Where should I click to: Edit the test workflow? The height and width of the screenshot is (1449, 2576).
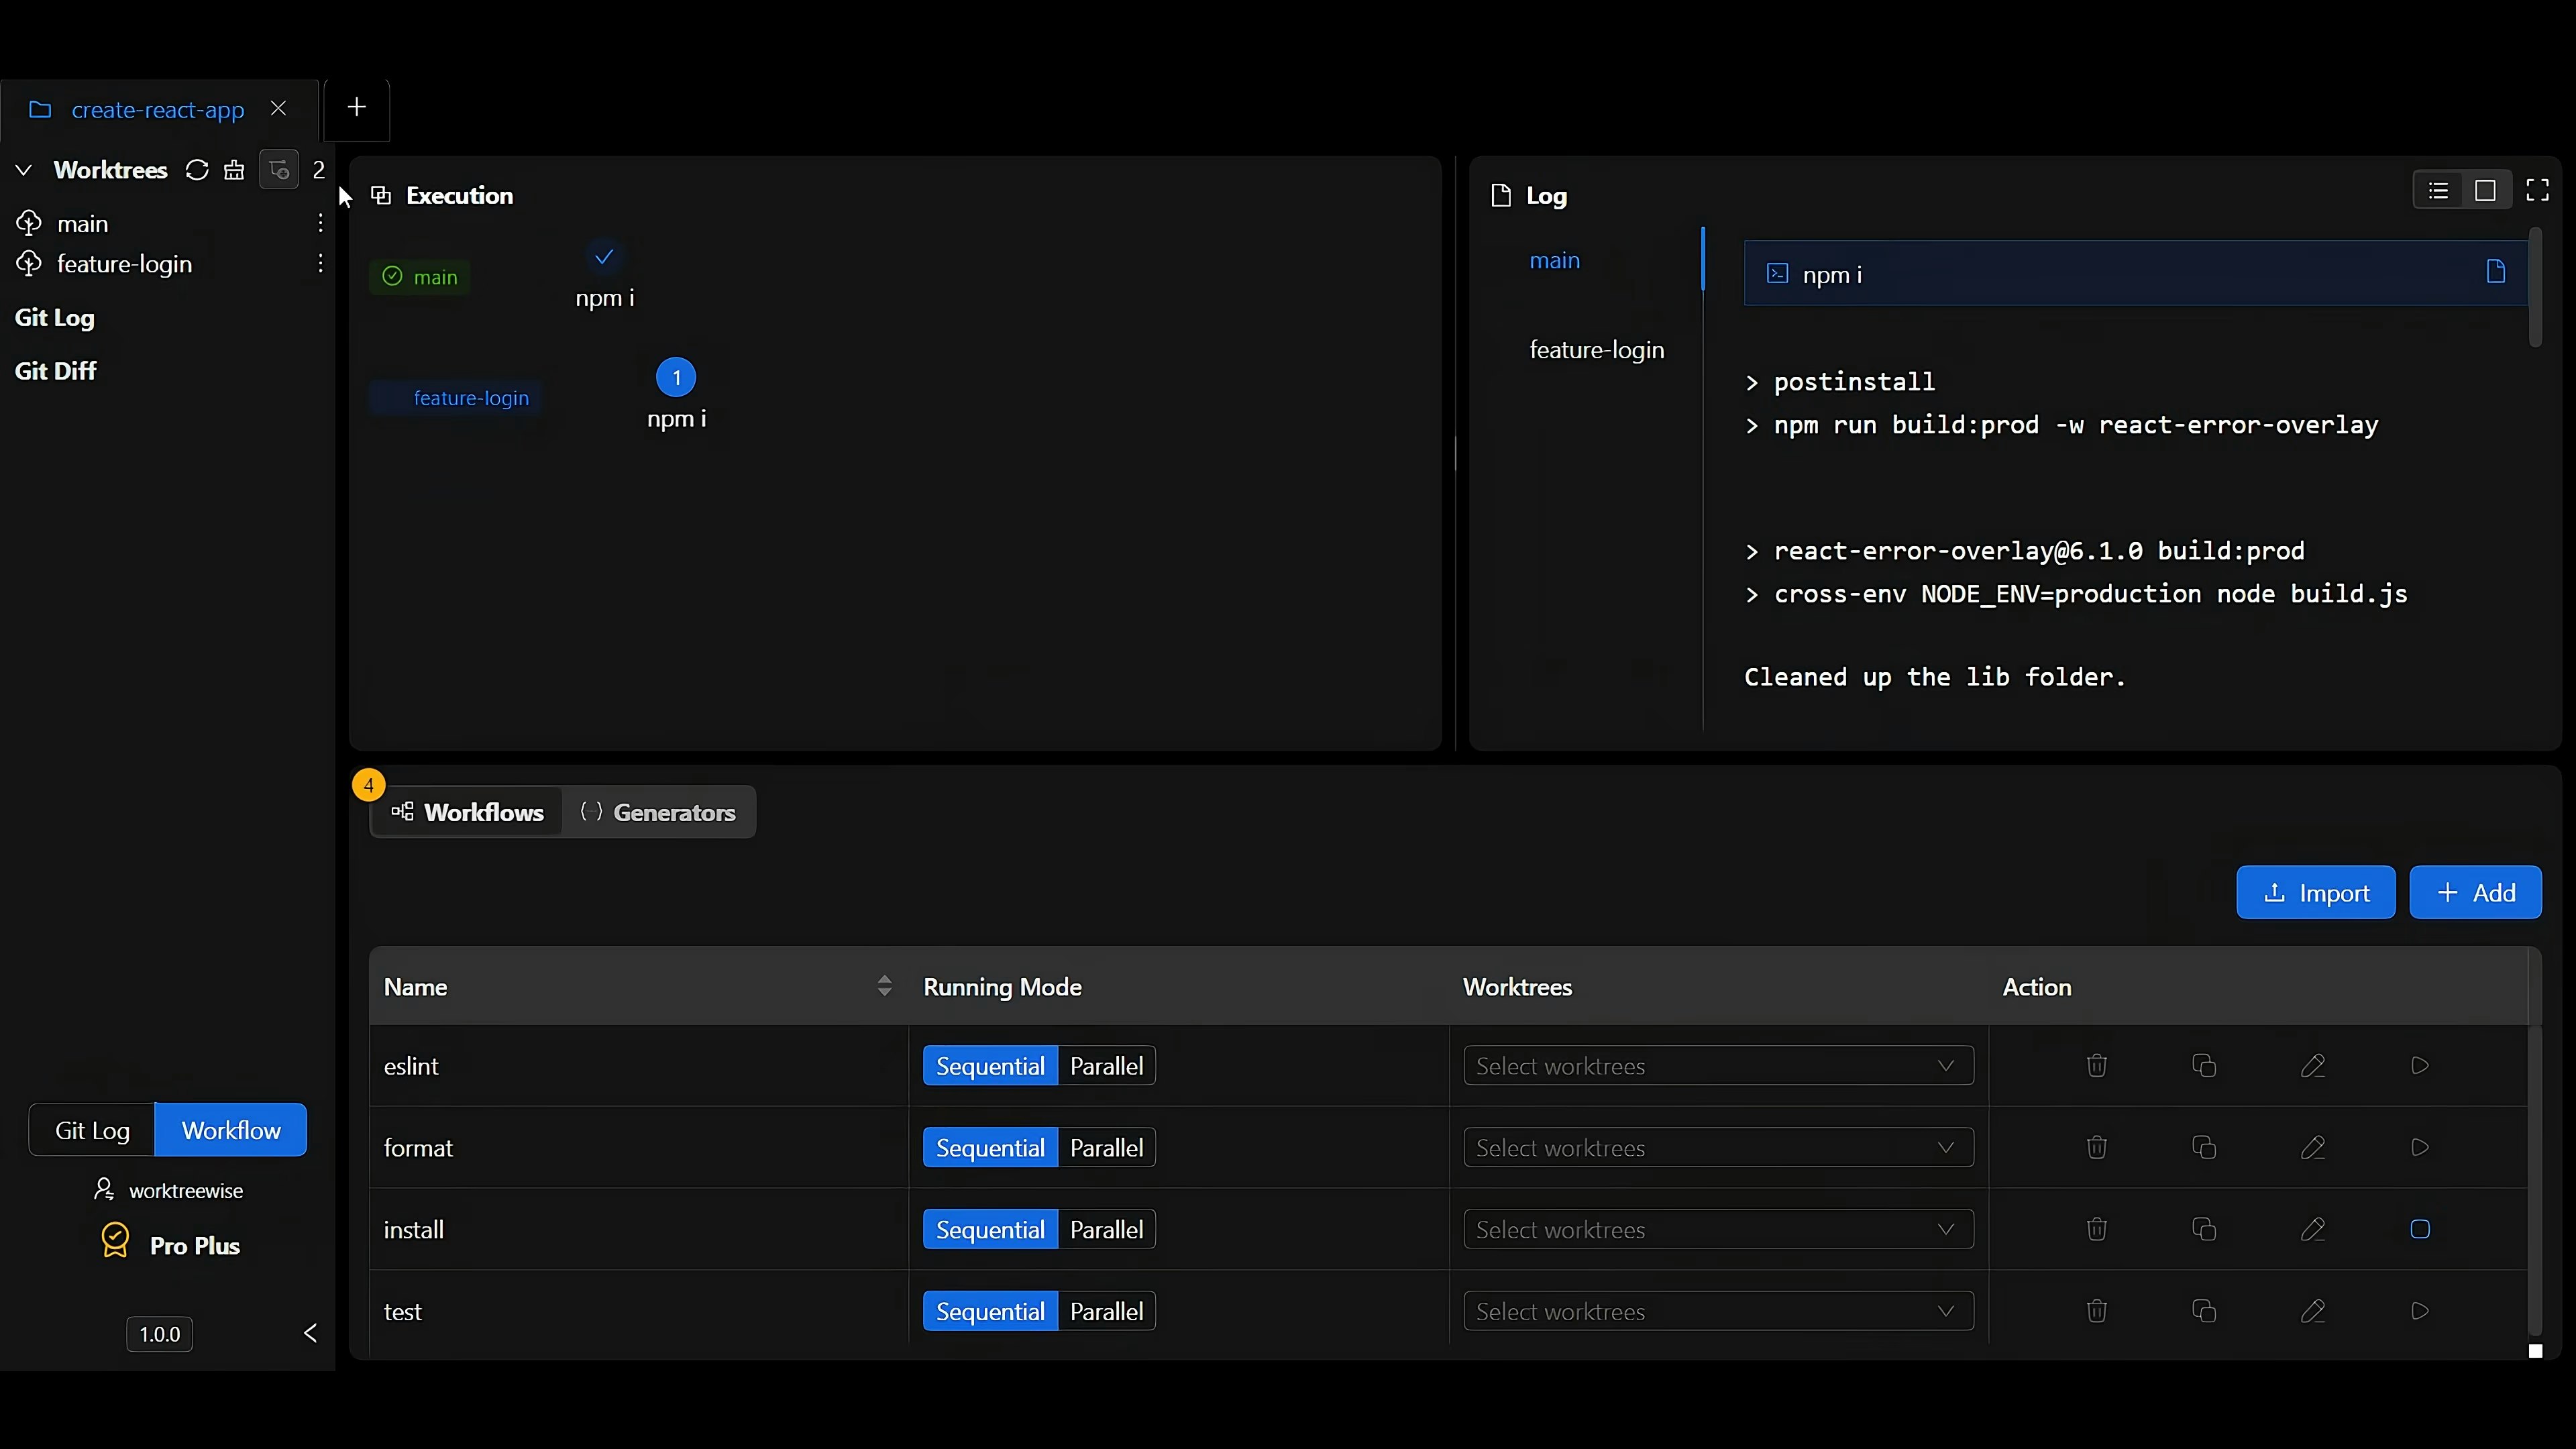(2312, 1311)
